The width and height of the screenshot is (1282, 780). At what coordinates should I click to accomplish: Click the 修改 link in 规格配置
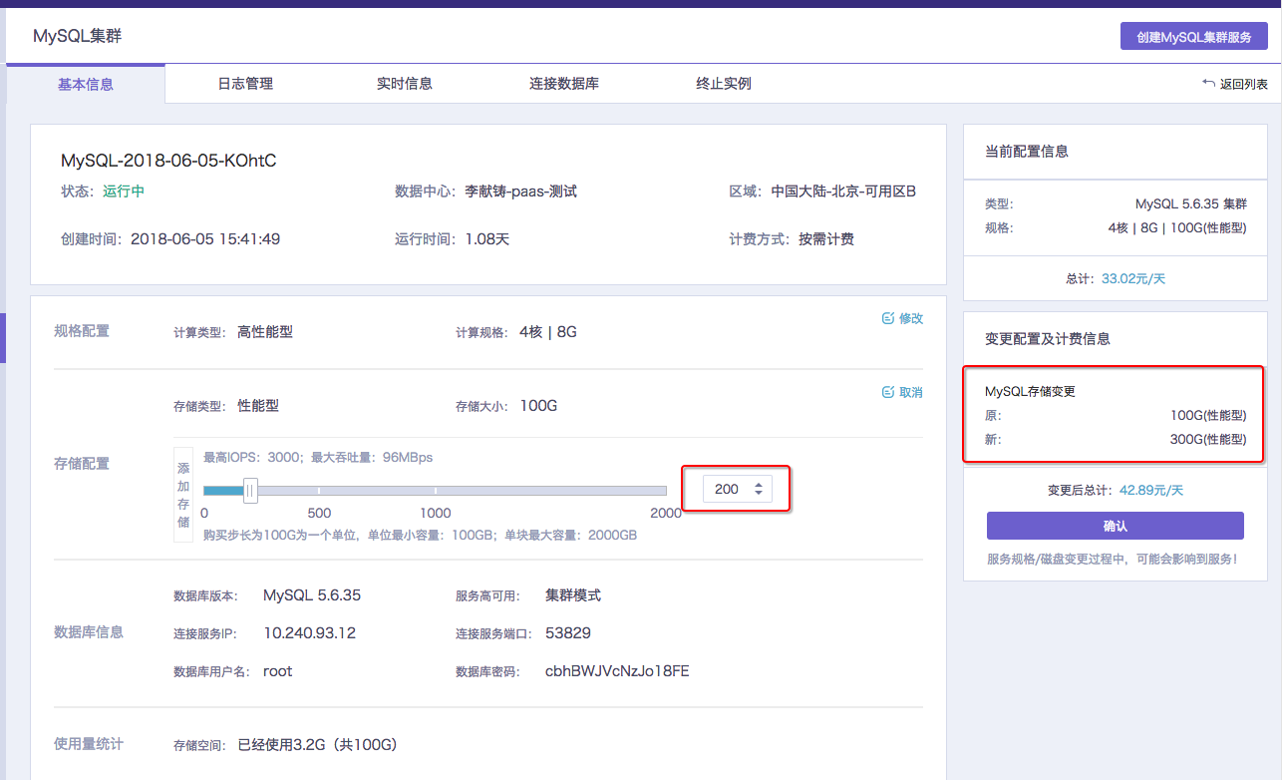click(911, 318)
